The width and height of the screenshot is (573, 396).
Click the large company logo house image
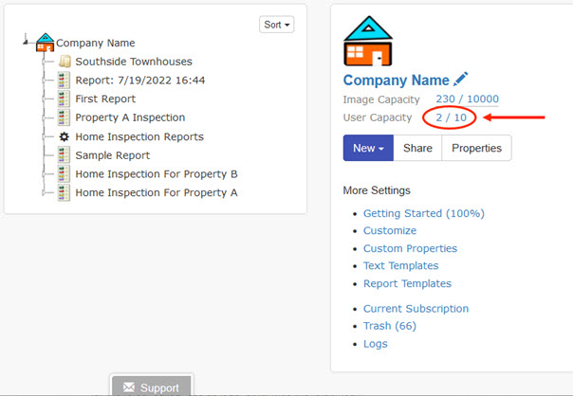[367, 41]
